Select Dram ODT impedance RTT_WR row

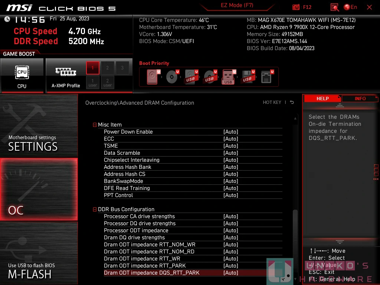[193, 259]
